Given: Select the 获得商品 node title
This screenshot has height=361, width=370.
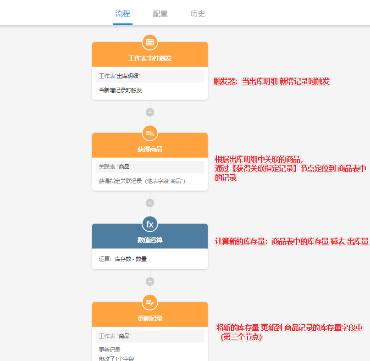Looking at the screenshot, I should click(150, 149).
